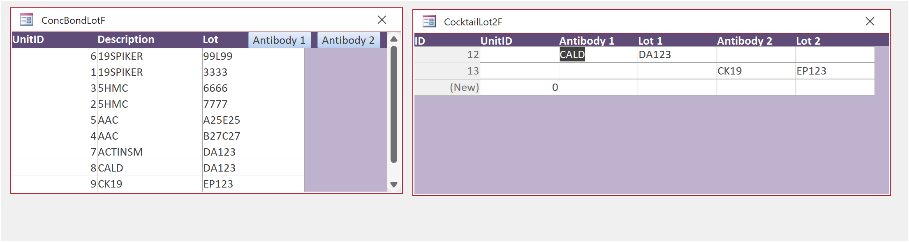This screenshot has height=242, width=909.
Task: Click the scroll-up arrow in ConcBondLotF
Action: [x=393, y=39]
